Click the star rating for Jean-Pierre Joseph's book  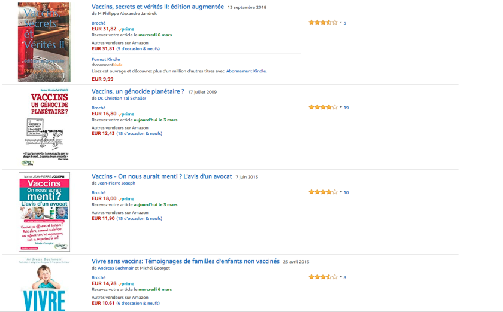click(x=323, y=192)
